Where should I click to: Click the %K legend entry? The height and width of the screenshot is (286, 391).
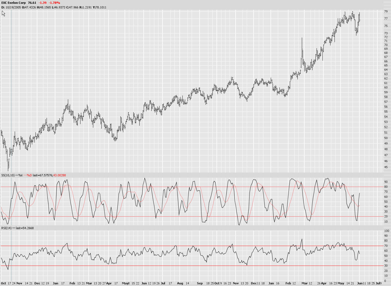(x=20, y=175)
